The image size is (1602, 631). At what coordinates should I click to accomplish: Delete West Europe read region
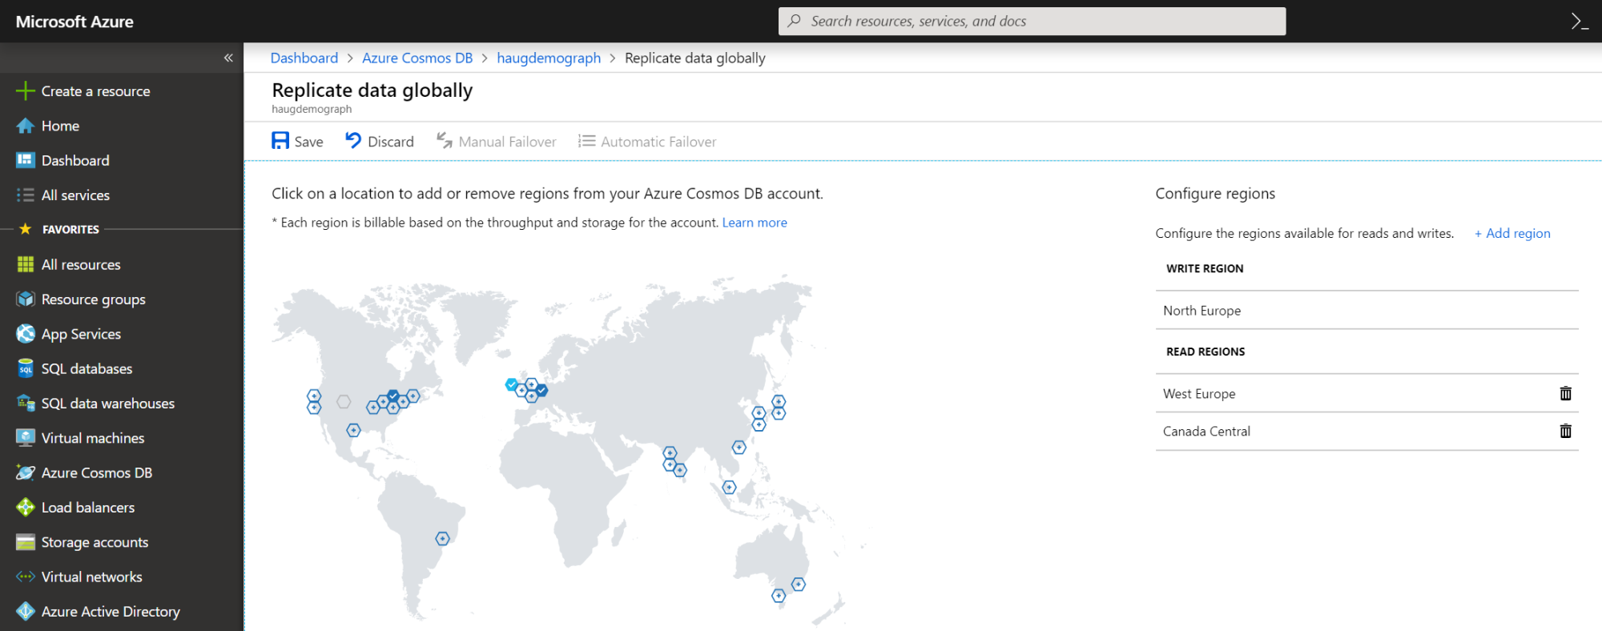tap(1565, 393)
